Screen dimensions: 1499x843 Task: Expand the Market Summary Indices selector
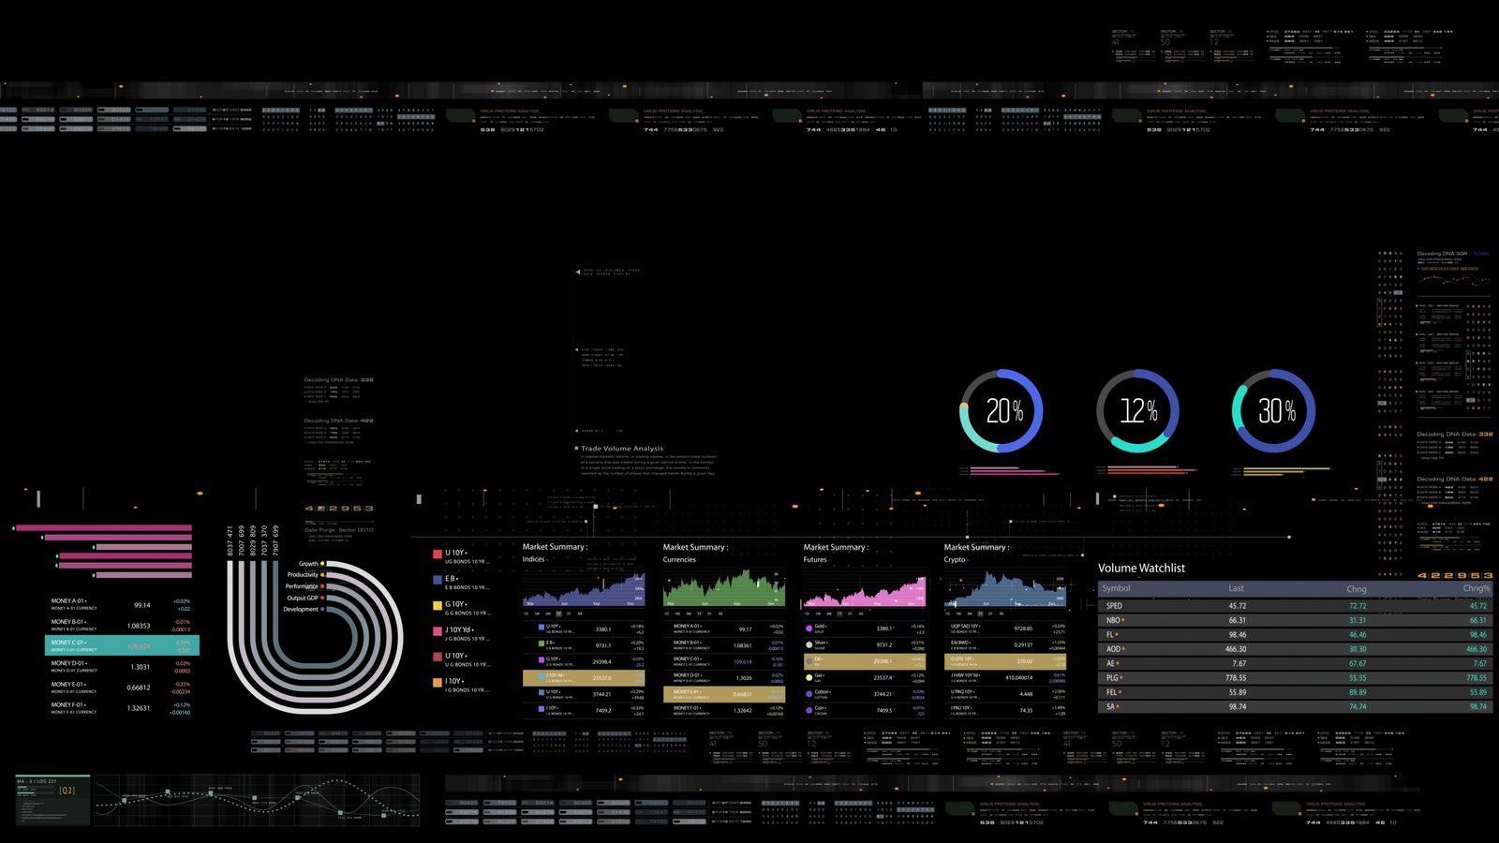[536, 560]
